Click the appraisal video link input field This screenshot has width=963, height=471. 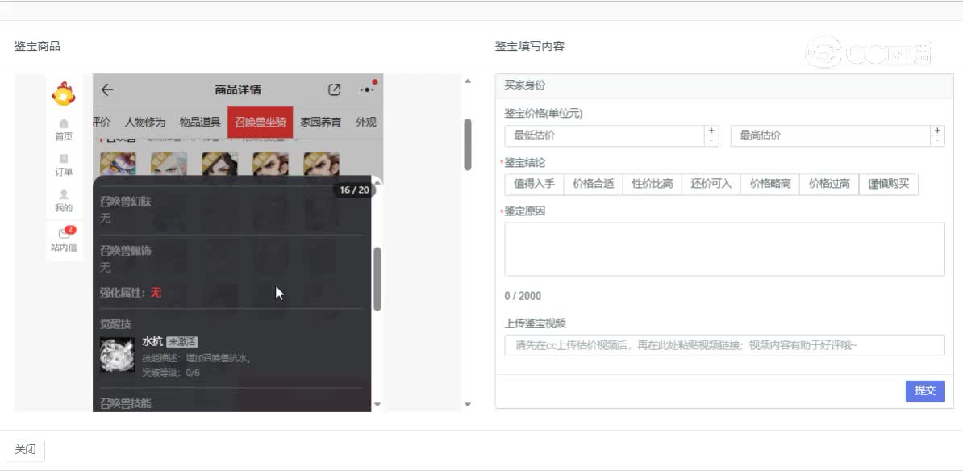pos(722,345)
